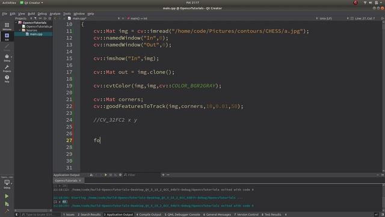This screenshot has height=217, width=385.
Task: Switch to Edit mode in sidebar
Action: coord(7,37)
